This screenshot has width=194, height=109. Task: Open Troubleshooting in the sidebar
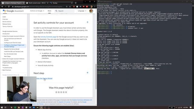coord(7,68)
